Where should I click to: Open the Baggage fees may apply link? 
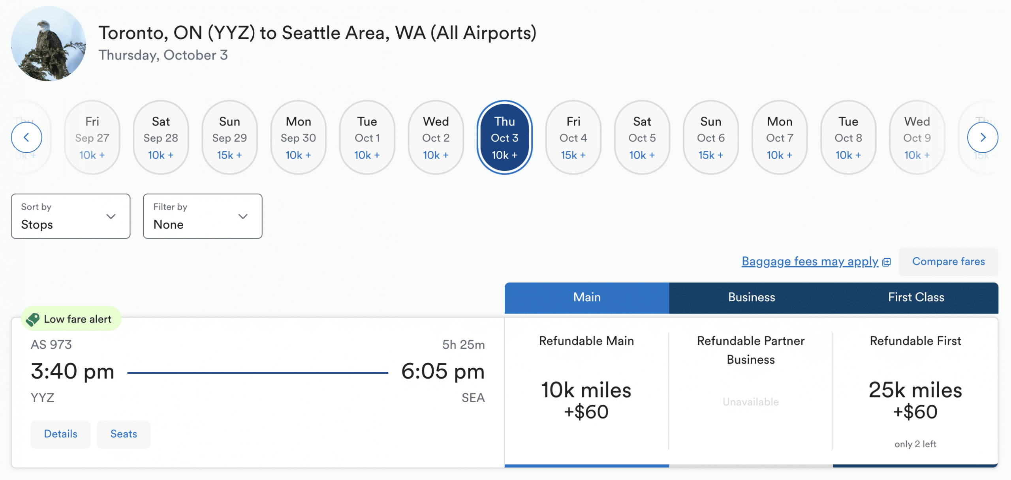[x=810, y=261]
